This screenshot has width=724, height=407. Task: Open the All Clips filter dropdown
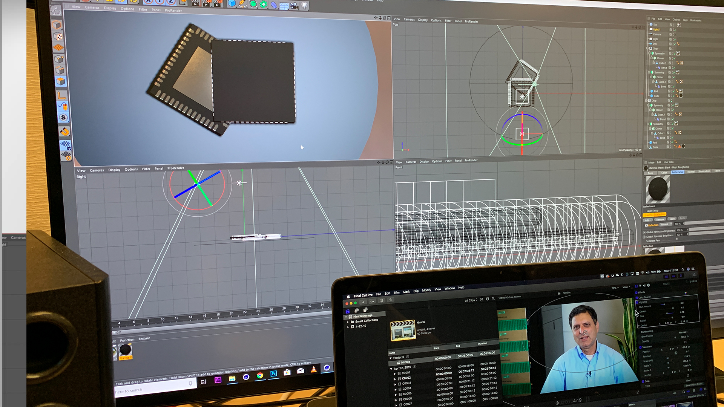pyautogui.click(x=471, y=300)
